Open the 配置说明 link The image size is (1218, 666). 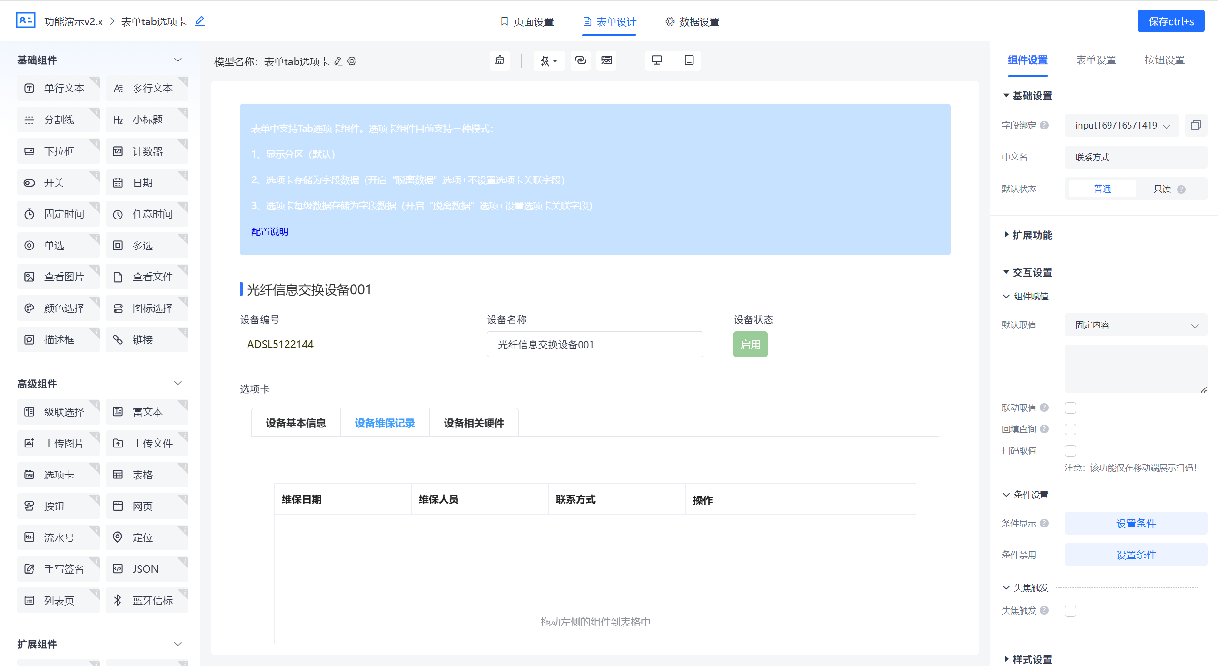pyautogui.click(x=269, y=232)
